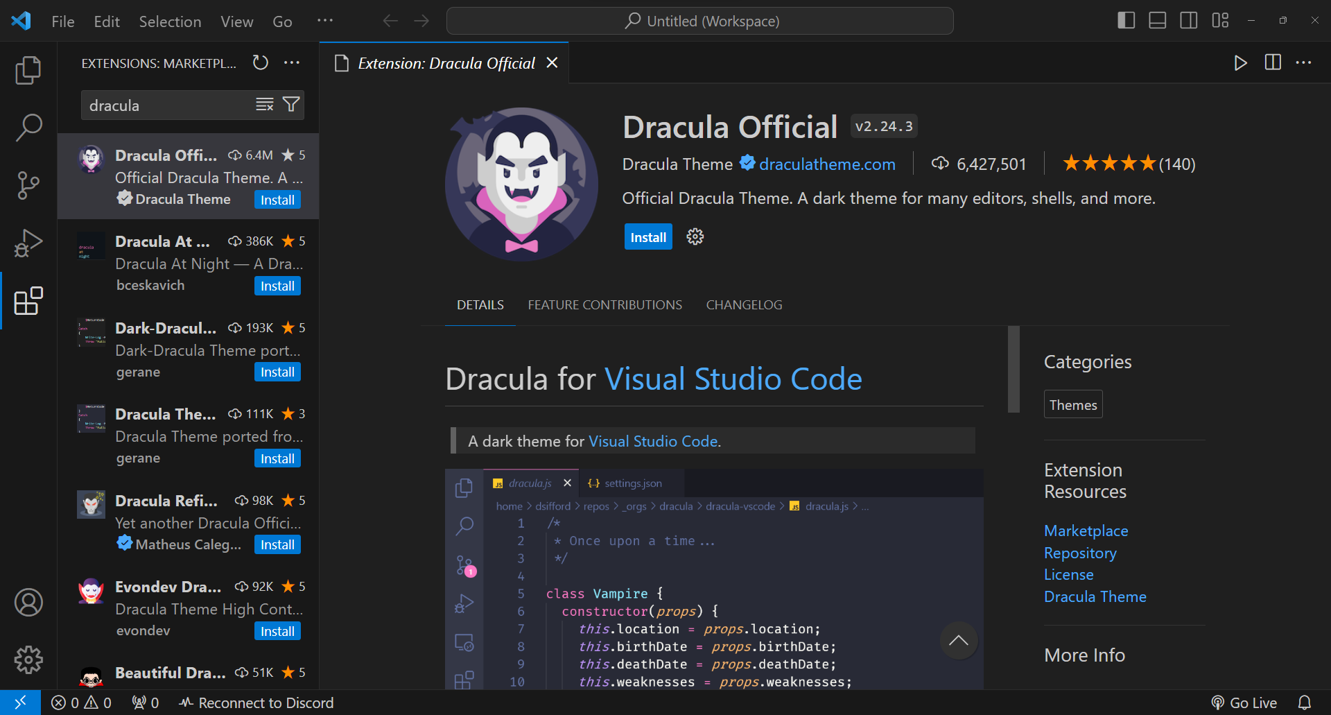This screenshot has width=1331, height=715.
Task: Install Dracula Official from details page
Action: [648, 237]
